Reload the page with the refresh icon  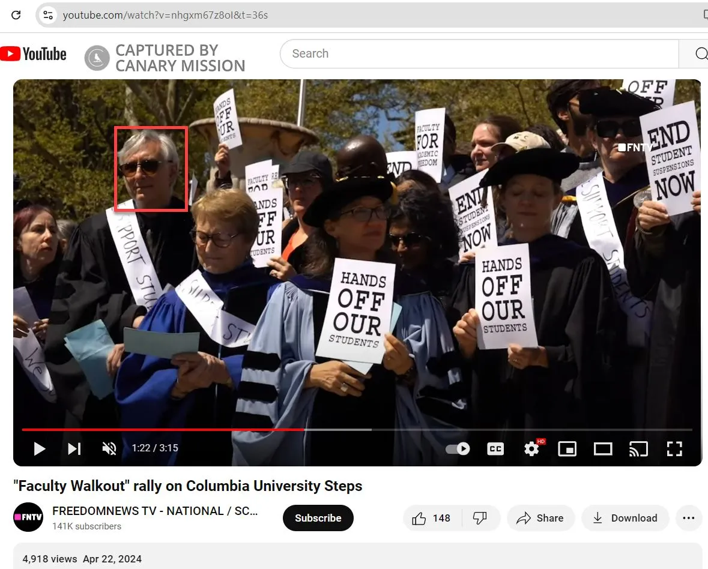(x=16, y=15)
